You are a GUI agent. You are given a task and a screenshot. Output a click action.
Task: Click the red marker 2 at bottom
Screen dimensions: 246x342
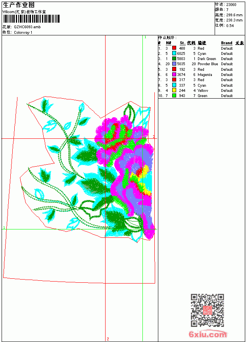coord(108,339)
